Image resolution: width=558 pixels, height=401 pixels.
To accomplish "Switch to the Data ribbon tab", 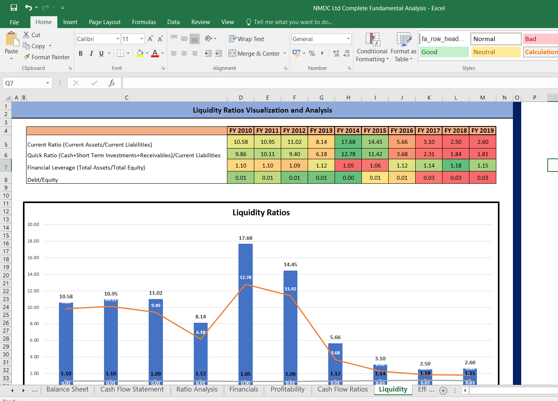I will tap(174, 22).
